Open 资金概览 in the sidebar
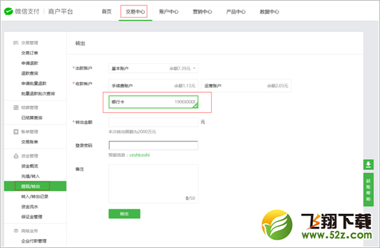Viewport: 380px width, 248px height. 29,166
